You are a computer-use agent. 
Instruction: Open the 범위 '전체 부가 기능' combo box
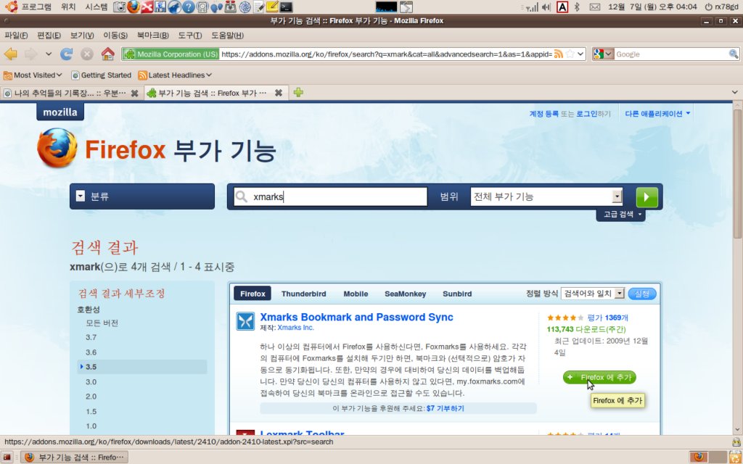click(x=546, y=197)
